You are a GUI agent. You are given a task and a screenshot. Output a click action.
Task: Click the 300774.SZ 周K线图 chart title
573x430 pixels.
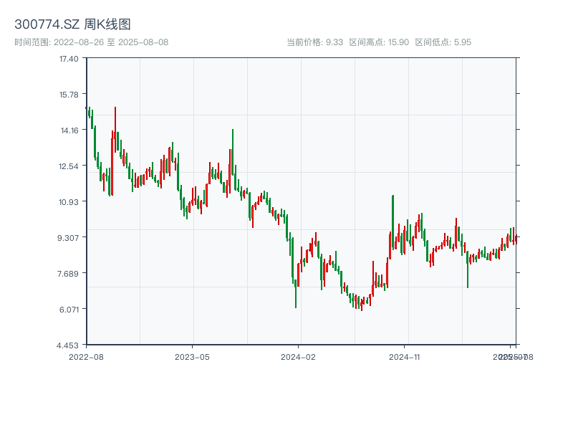72,25
